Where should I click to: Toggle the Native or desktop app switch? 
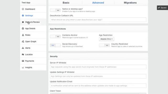55,10
